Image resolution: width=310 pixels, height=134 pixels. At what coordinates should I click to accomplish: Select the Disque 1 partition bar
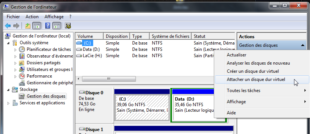tap(174, 128)
